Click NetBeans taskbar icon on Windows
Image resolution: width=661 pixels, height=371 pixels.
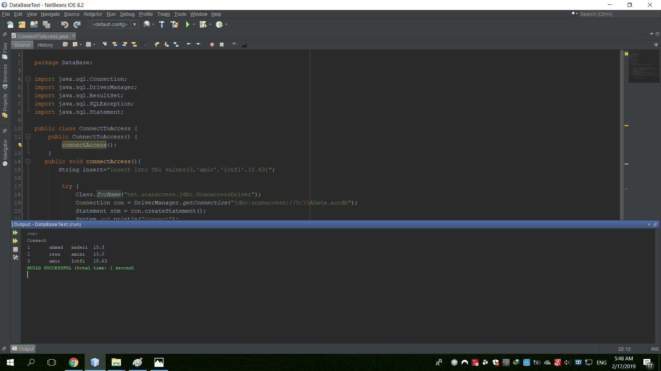click(94, 362)
